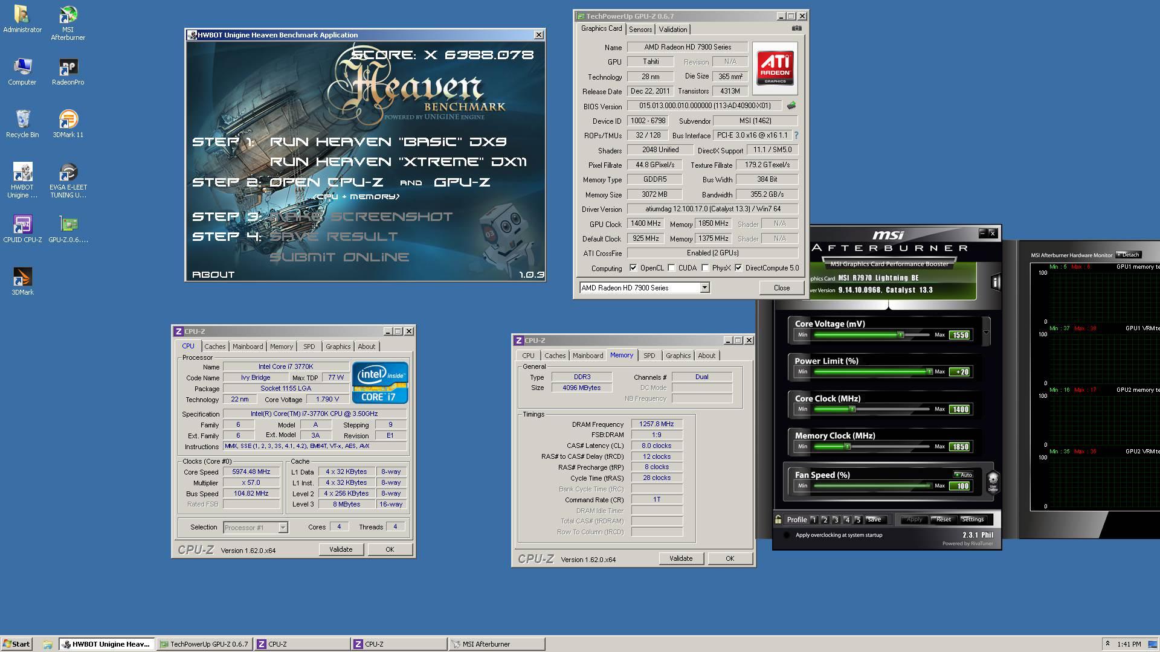
Task: Select Afterburner profile slot 5
Action: pyautogui.click(x=857, y=519)
